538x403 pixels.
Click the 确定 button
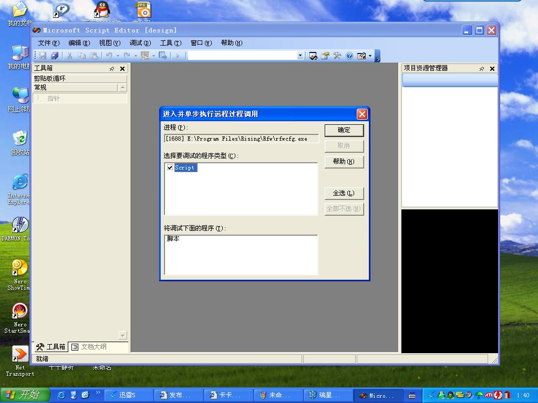344,130
